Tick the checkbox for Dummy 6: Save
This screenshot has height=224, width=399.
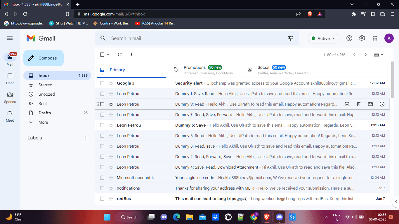pos(102,125)
